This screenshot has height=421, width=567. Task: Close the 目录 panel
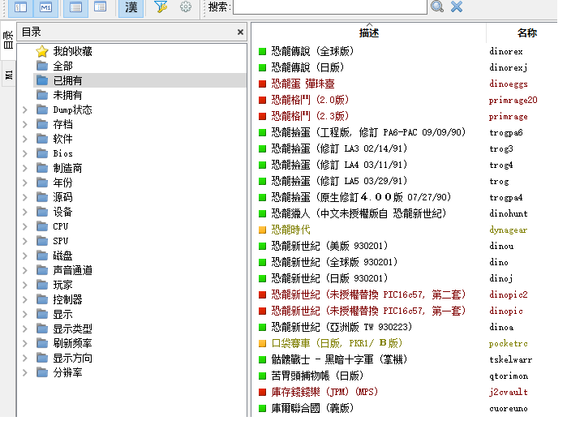point(240,32)
